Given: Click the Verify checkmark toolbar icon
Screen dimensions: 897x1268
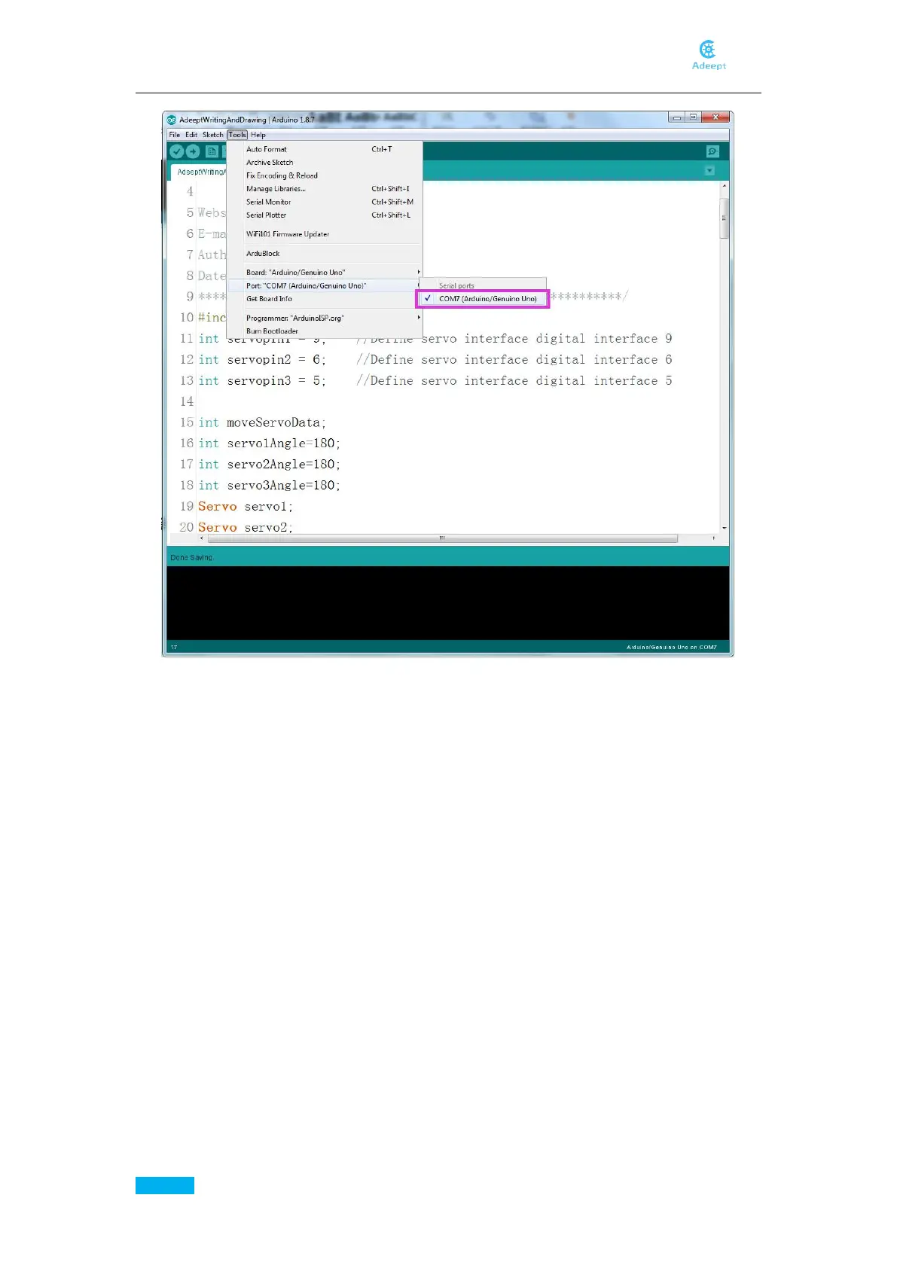Looking at the screenshot, I should coord(176,152).
